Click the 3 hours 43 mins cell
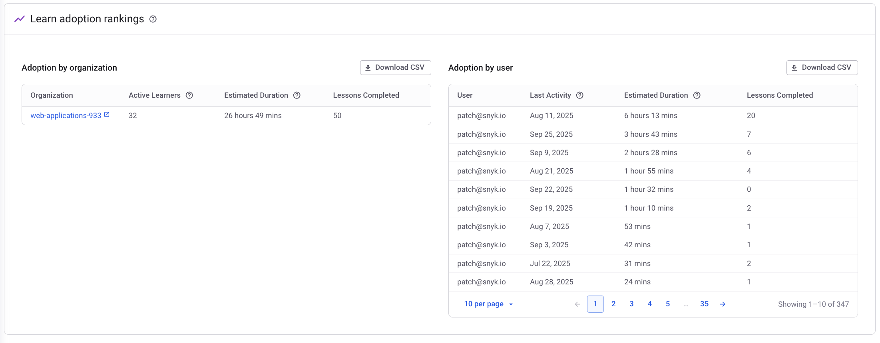 651,134
